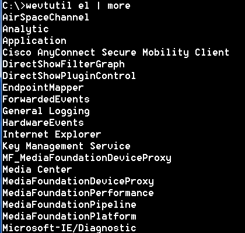The width and height of the screenshot is (245, 233).
Task: Click the HardwareEvents line
Action: (43, 123)
